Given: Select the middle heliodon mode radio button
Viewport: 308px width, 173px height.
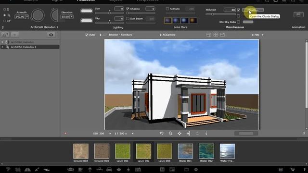Looking at the screenshot, I should (x=4, y=15).
